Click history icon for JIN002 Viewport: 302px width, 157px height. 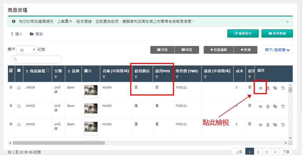coord(283,125)
